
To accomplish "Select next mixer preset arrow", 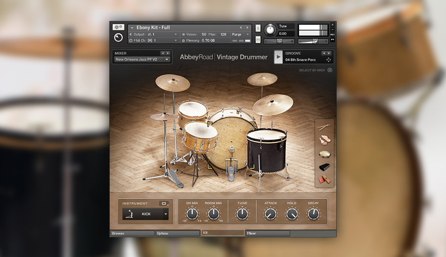I will 168,53.
